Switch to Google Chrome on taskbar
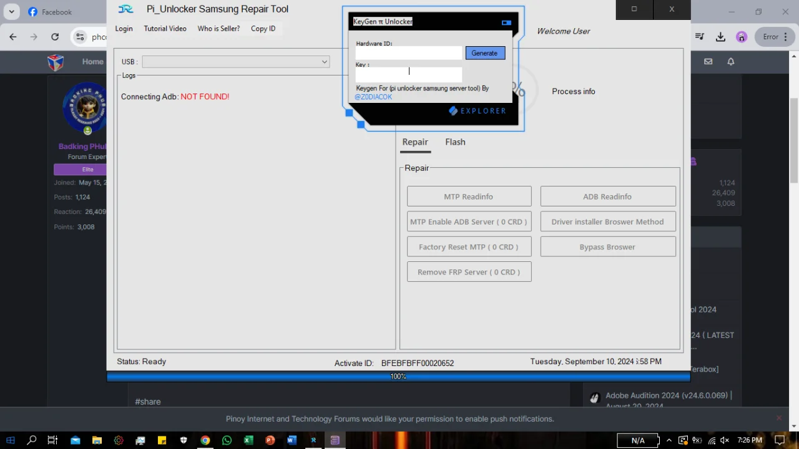 pyautogui.click(x=205, y=440)
